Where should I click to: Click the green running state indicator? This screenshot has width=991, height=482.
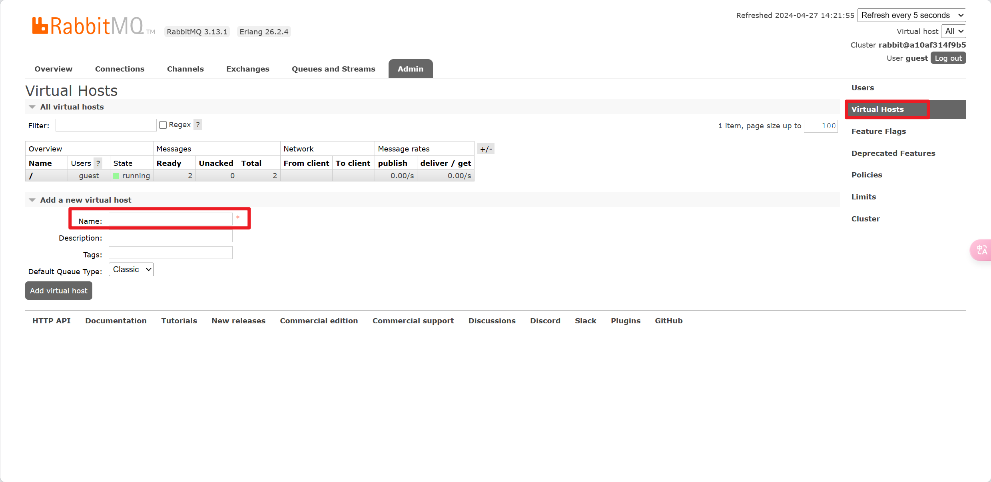116,176
